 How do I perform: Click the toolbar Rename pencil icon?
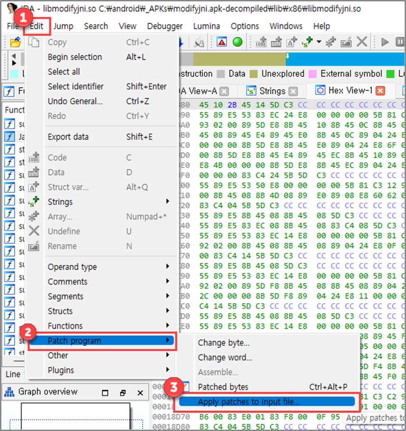(x=346, y=42)
